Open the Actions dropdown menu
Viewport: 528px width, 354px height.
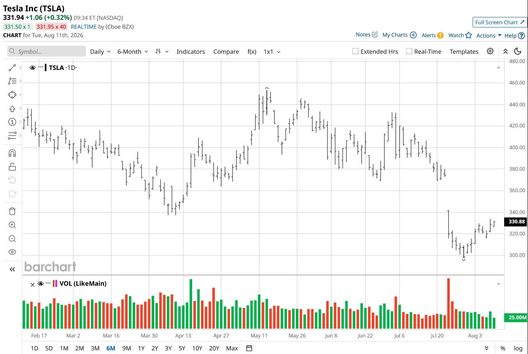(489, 36)
